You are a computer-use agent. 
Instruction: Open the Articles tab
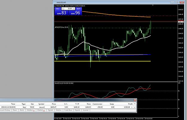(x=59, y=110)
